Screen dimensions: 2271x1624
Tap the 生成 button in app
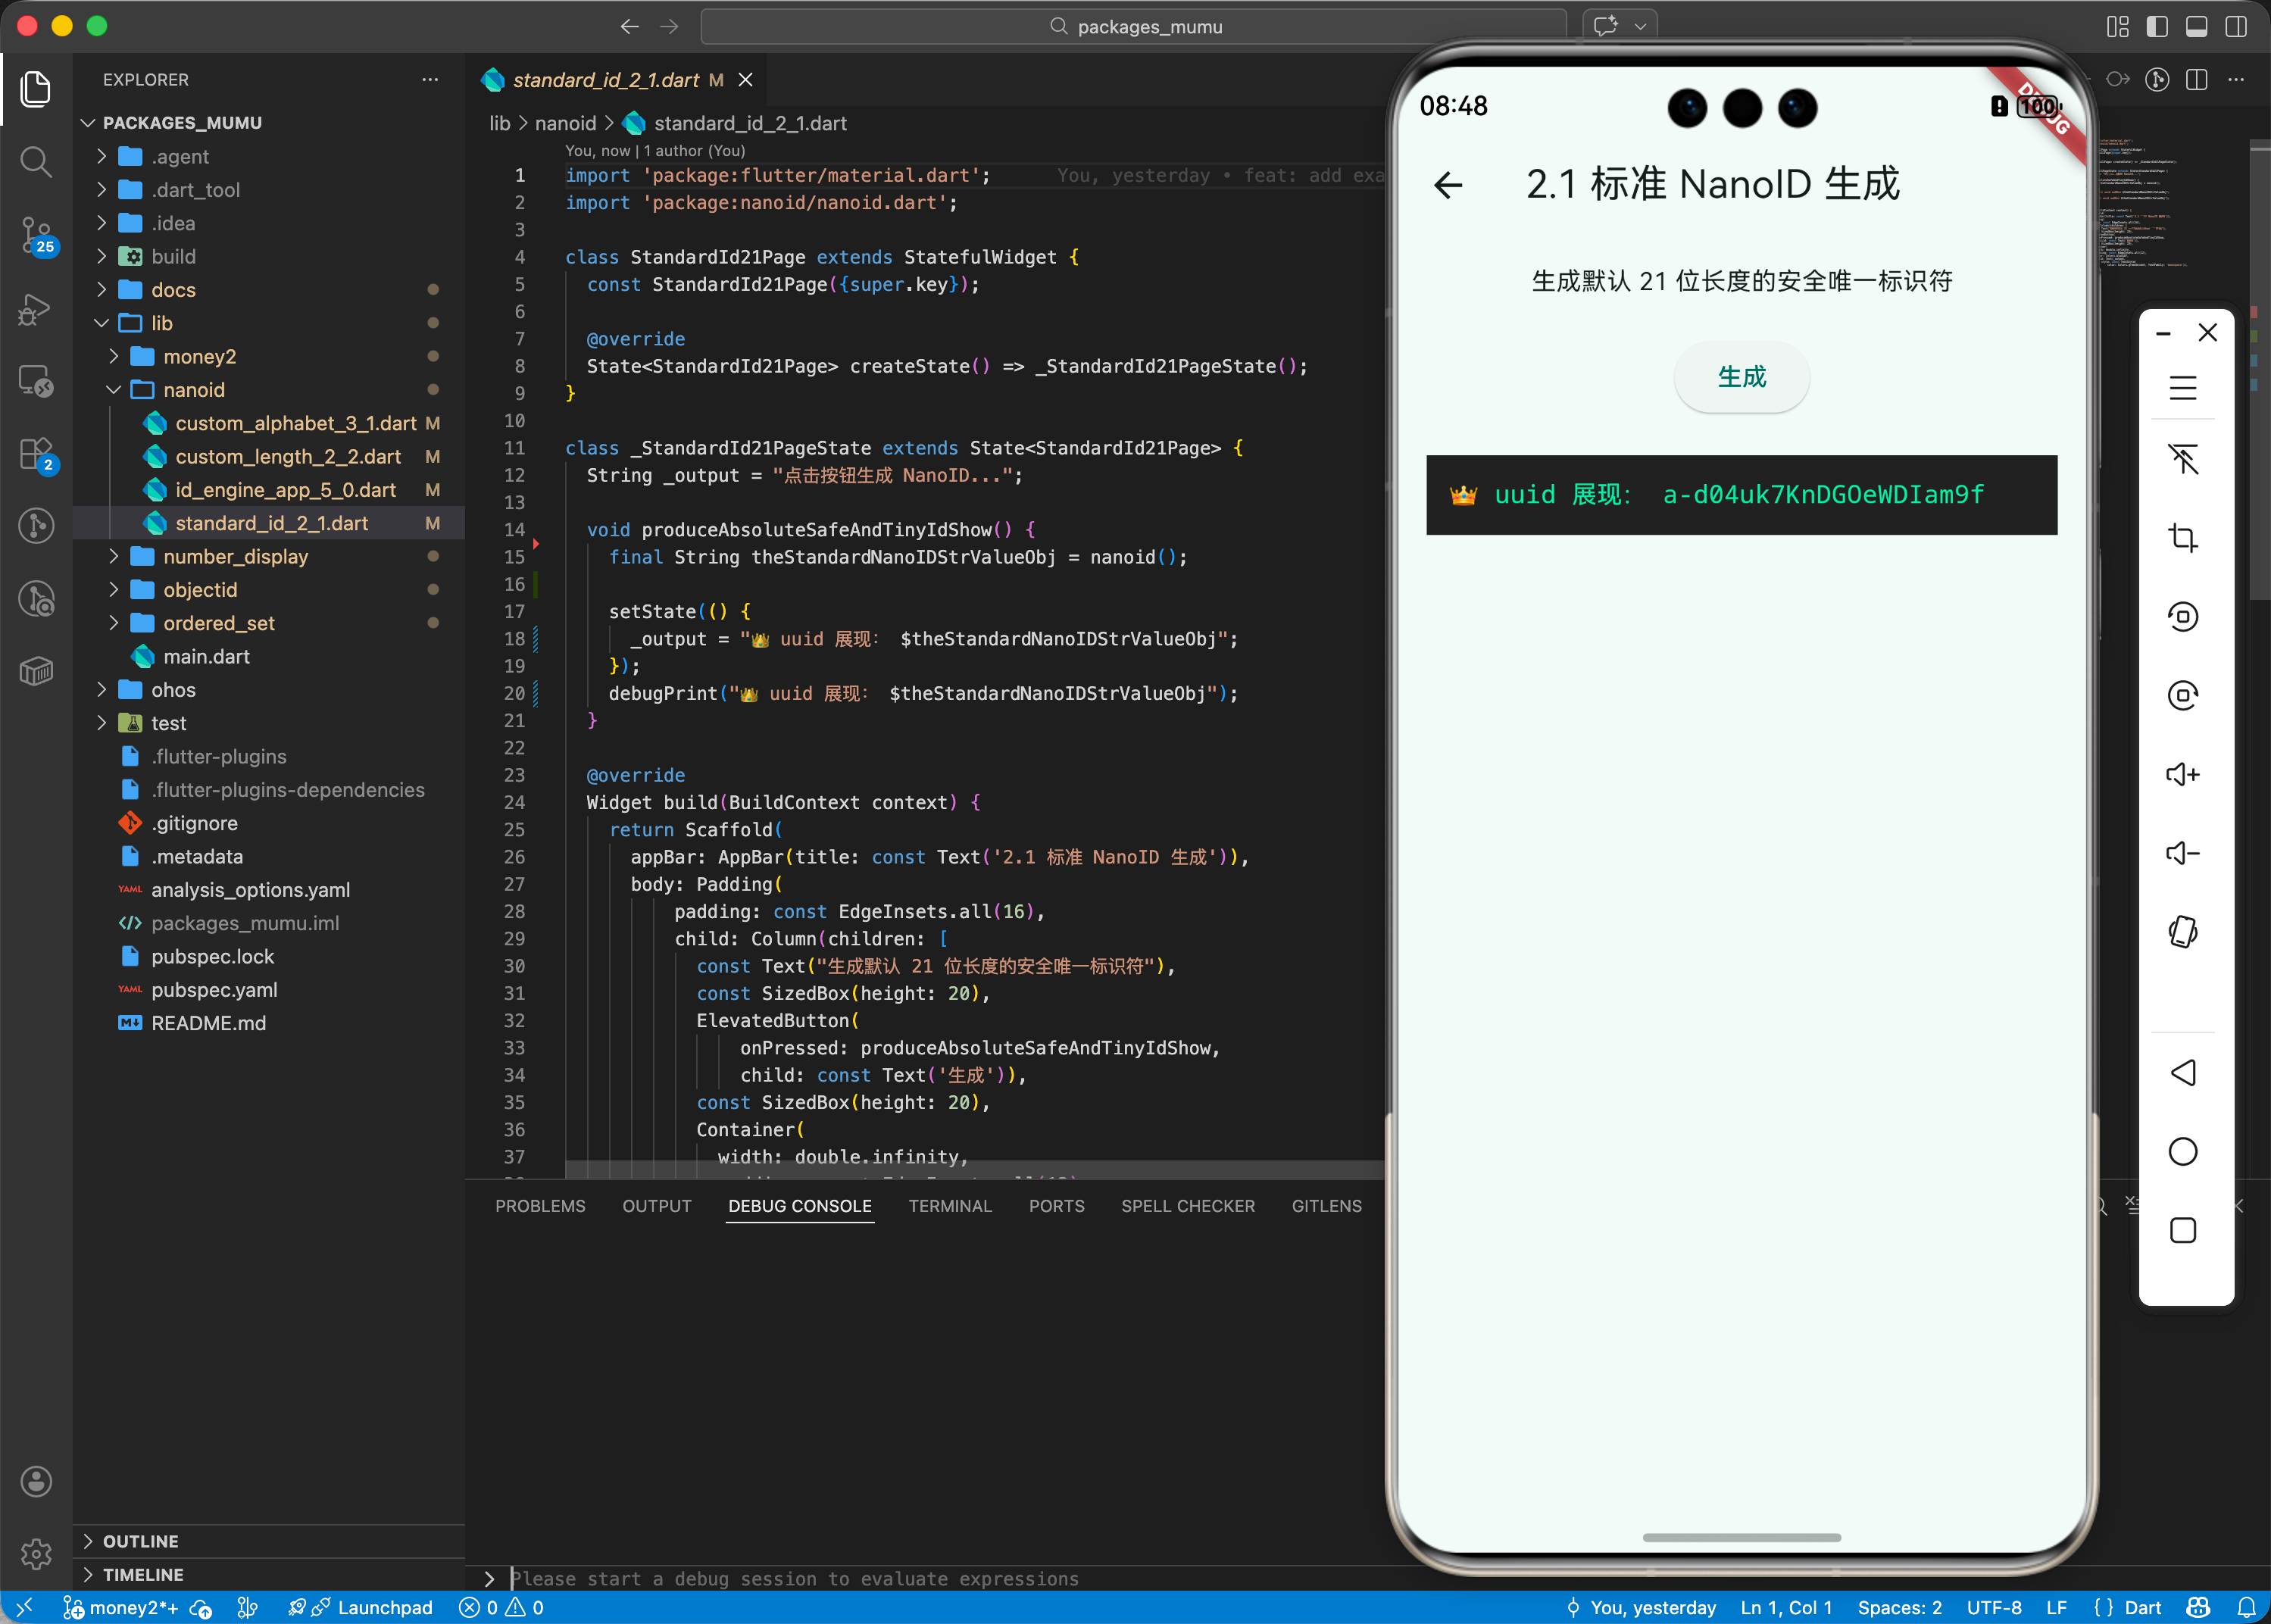[x=1741, y=377]
